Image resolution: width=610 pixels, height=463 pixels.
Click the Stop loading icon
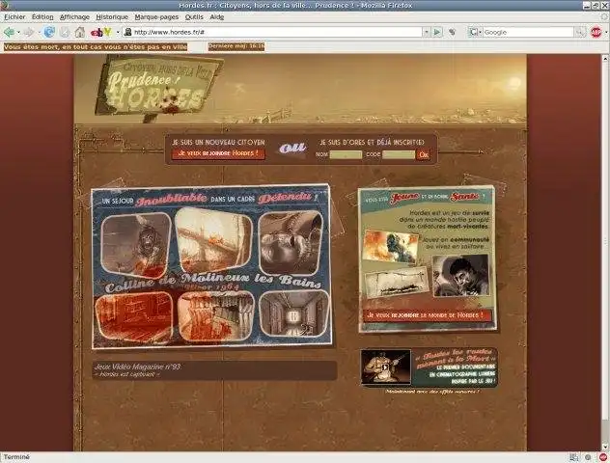(65, 32)
